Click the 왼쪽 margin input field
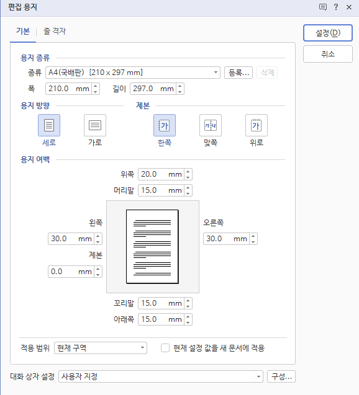 pos(71,239)
